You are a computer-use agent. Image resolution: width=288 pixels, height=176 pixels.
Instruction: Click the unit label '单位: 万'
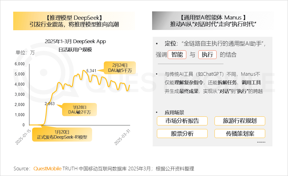pos(25,53)
